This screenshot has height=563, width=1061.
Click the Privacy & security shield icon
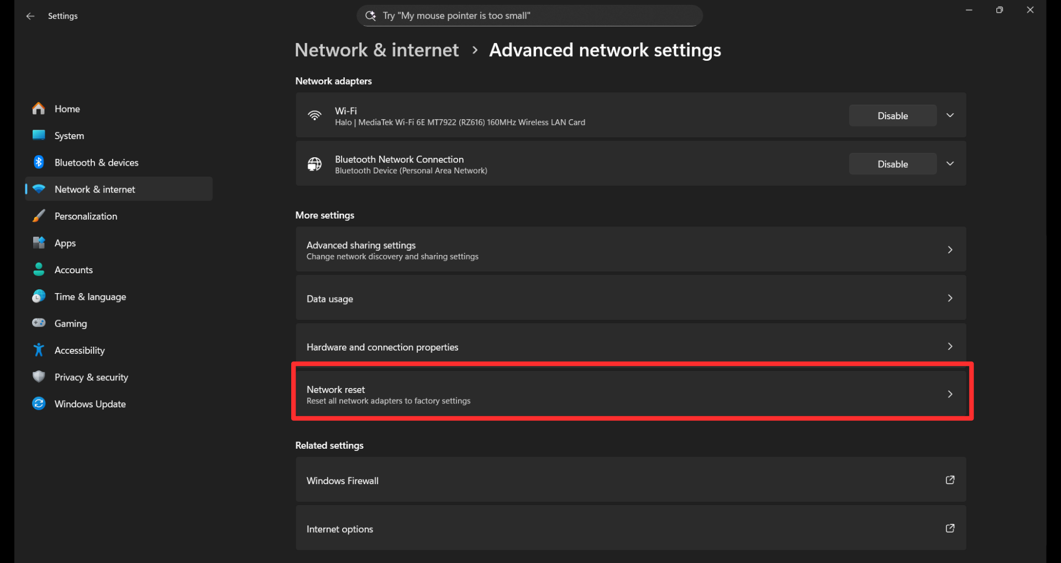point(38,376)
